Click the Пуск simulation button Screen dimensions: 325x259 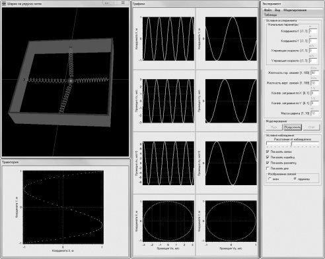(273, 127)
